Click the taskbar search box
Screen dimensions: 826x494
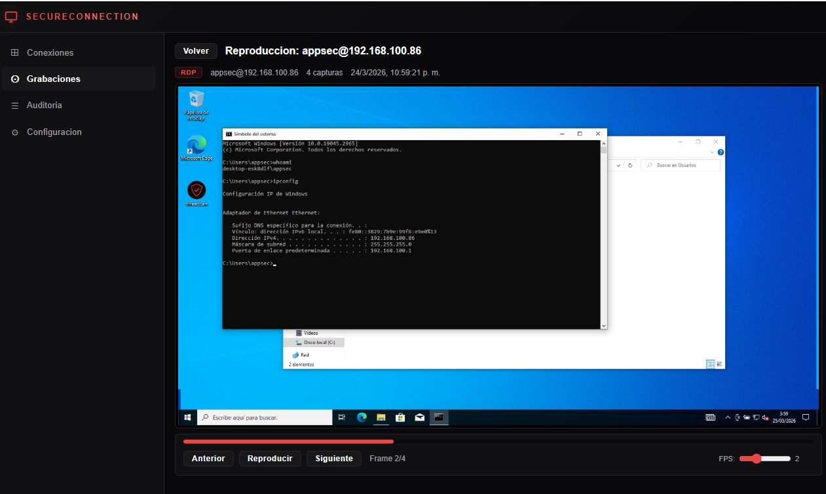(264, 417)
